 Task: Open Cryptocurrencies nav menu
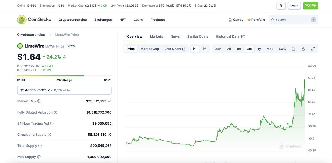tap(73, 20)
